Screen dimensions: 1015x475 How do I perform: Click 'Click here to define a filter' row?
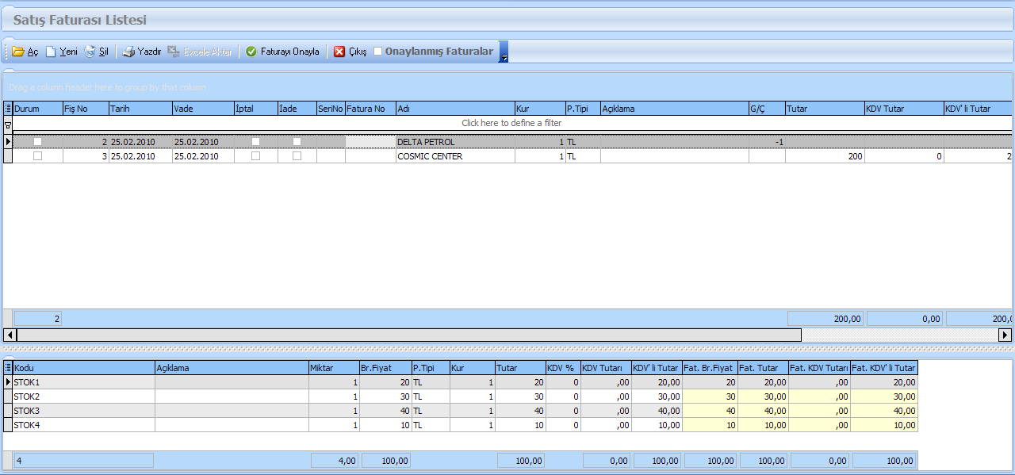click(x=511, y=123)
